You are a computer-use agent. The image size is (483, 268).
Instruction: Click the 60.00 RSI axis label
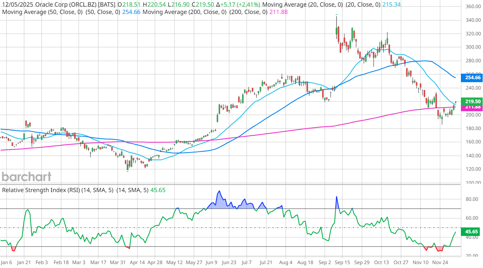coord(472,218)
